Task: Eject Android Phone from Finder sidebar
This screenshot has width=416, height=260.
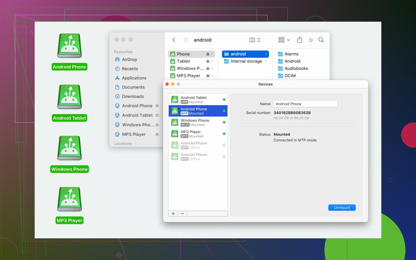Action: tap(157, 106)
